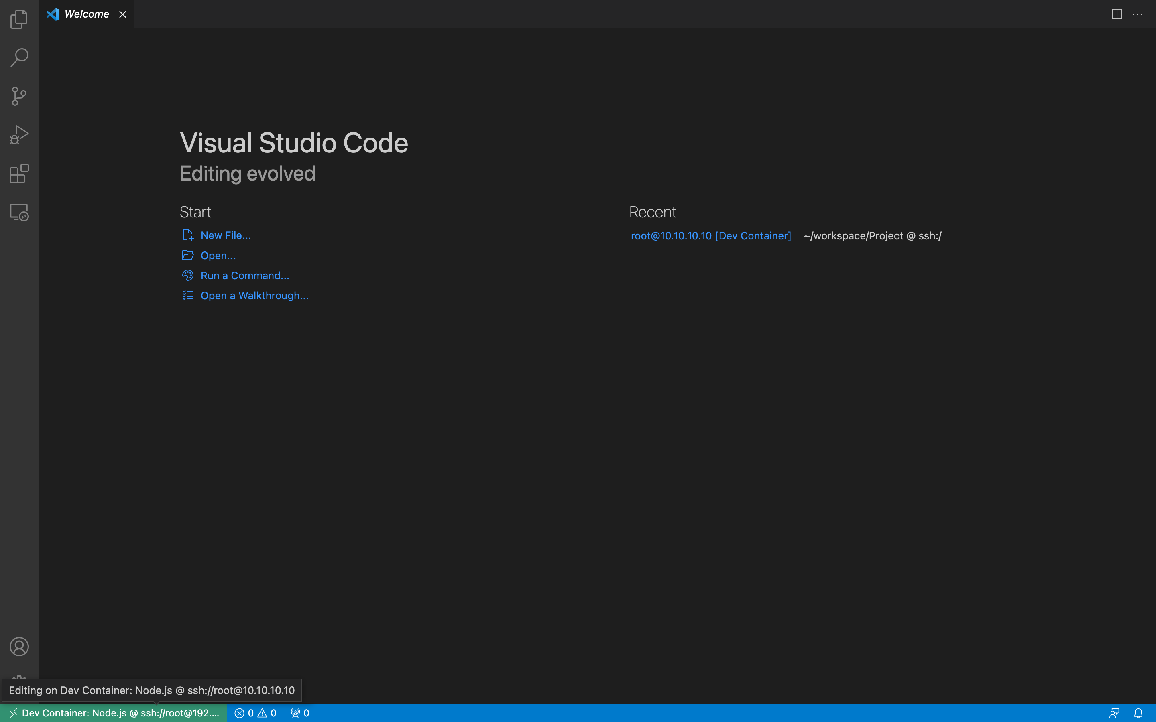The height and width of the screenshot is (722, 1156).
Task: Click the ~/workspace/Project @ ssh:/ path text
Action: pos(872,236)
